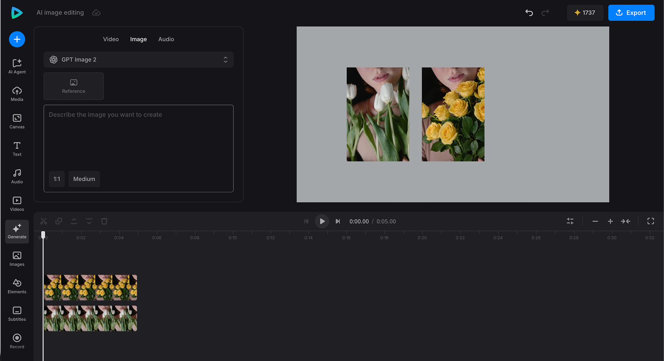Click the 0:10 mark on timeline ruler
The width and height of the screenshot is (664, 361).
(x=232, y=238)
